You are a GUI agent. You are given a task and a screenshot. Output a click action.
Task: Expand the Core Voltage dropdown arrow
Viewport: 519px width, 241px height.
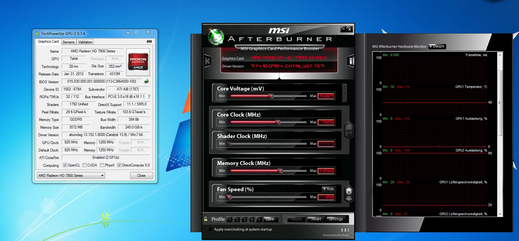(344, 93)
